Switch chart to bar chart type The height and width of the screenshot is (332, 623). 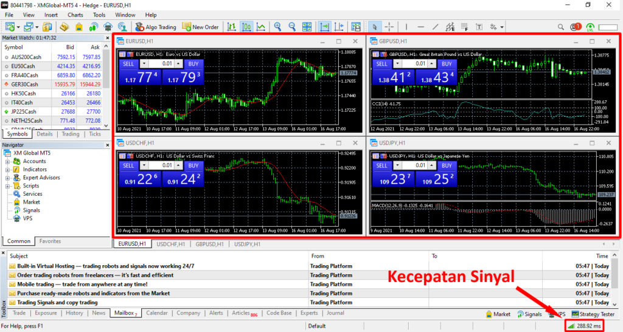point(231,27)
